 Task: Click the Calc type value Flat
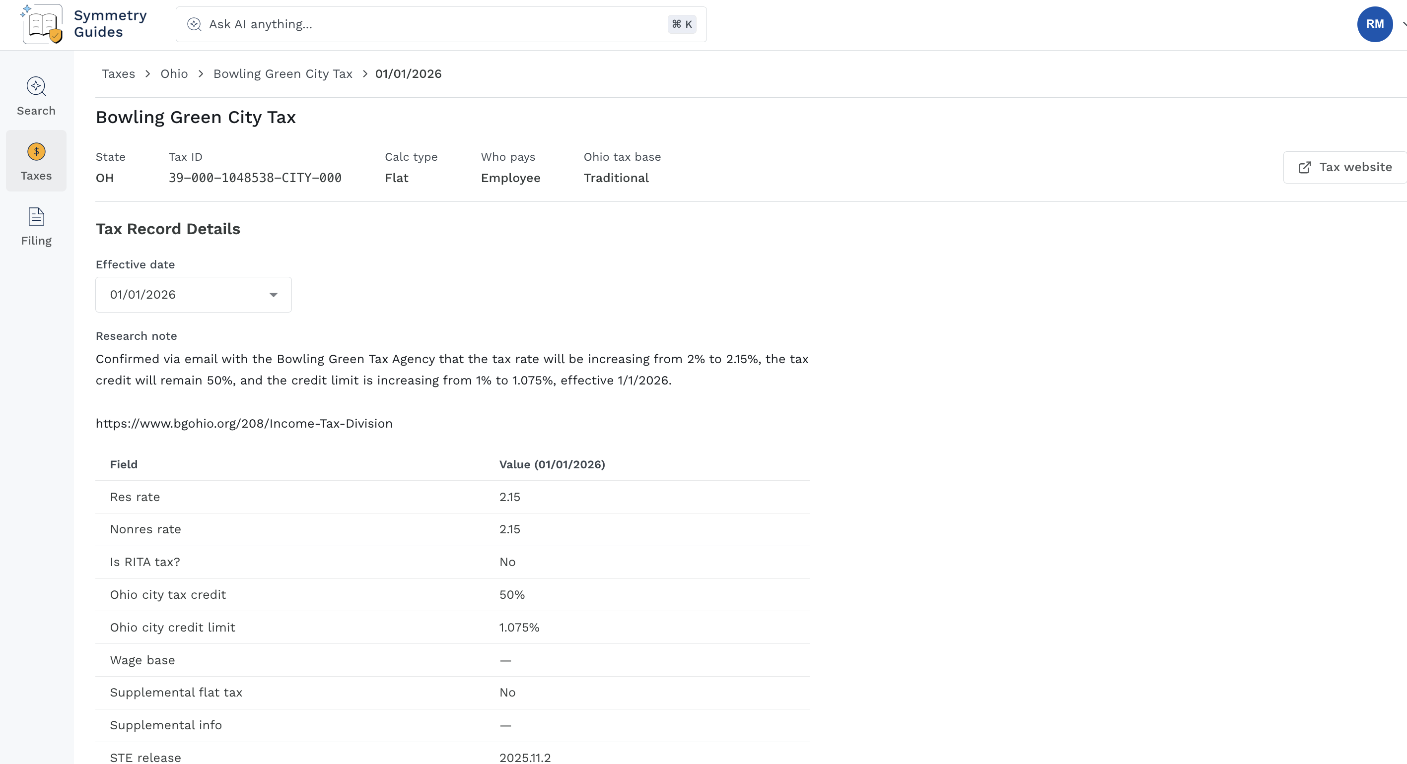coord(396,178)
